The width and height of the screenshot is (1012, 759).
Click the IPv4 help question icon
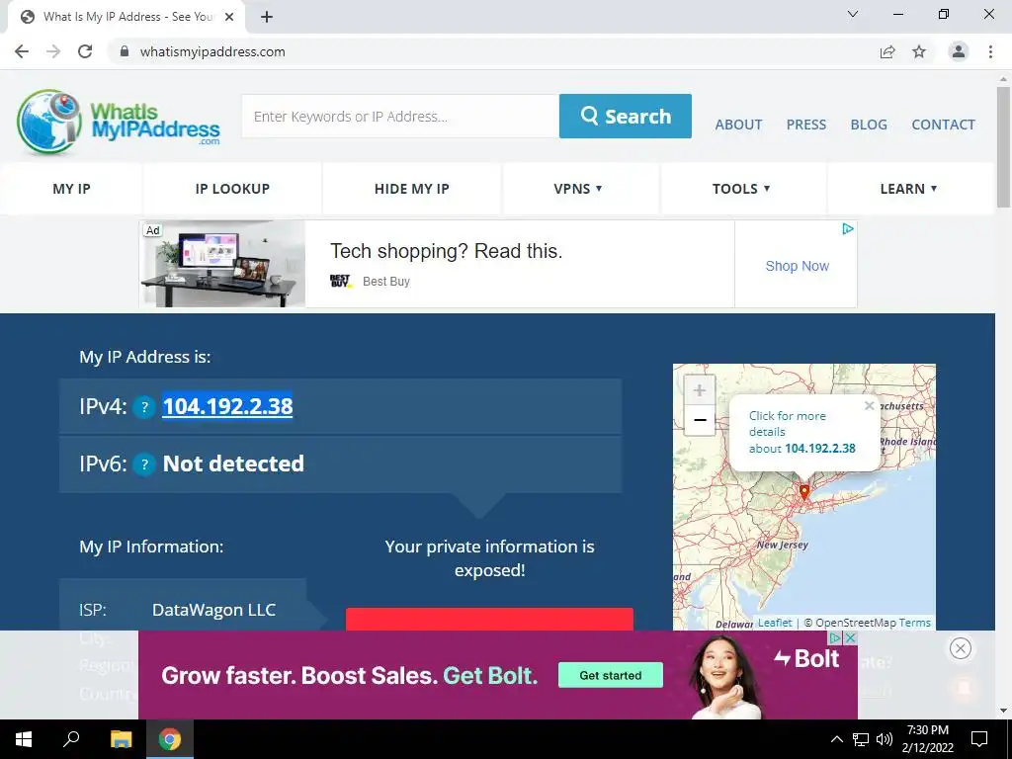coord(144,406)
